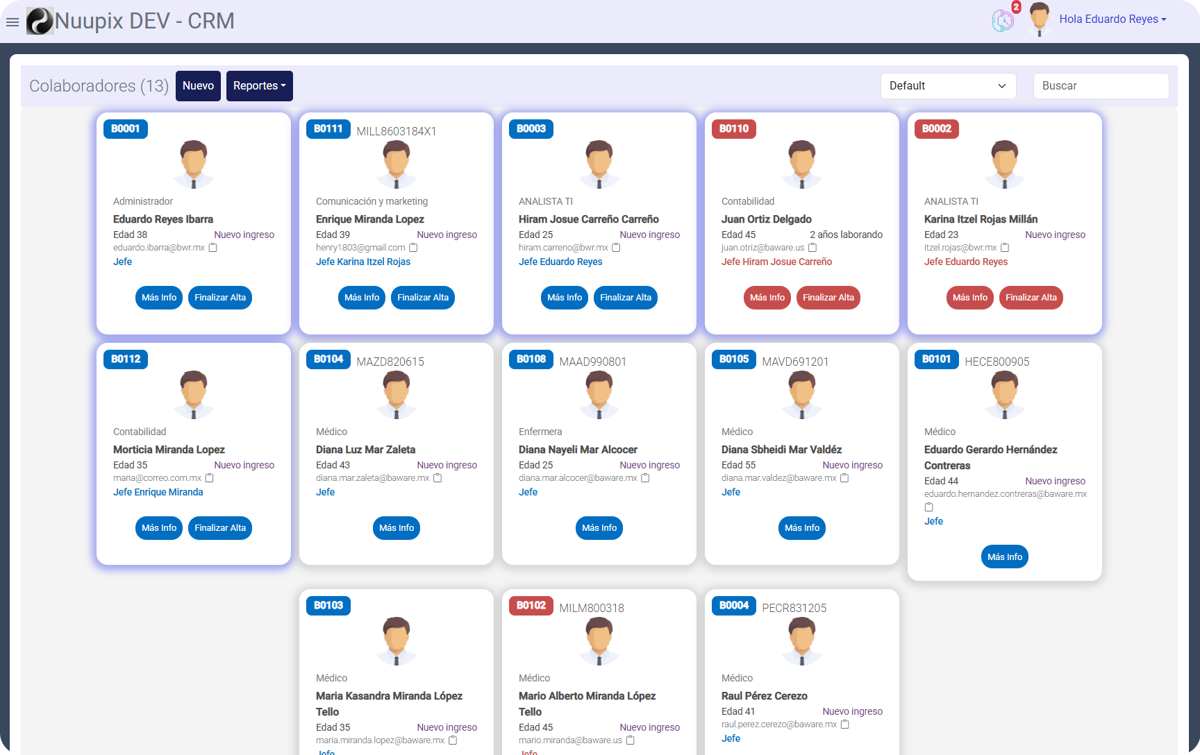Image resolution: width=1200 pixels, height=755 pixels.
Task: Expand Hola Eduardo Reyes user menu
Action: click(x=1112, y=19)
